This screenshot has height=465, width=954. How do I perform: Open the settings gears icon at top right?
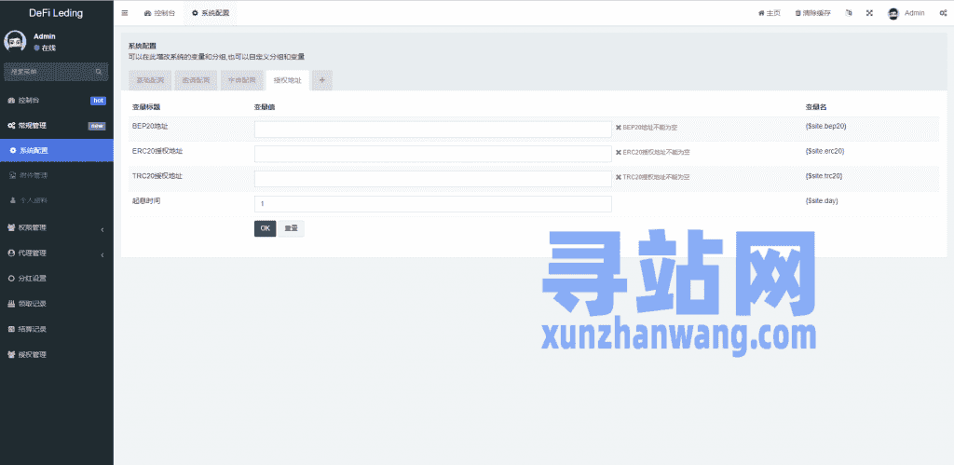point(943,13)
